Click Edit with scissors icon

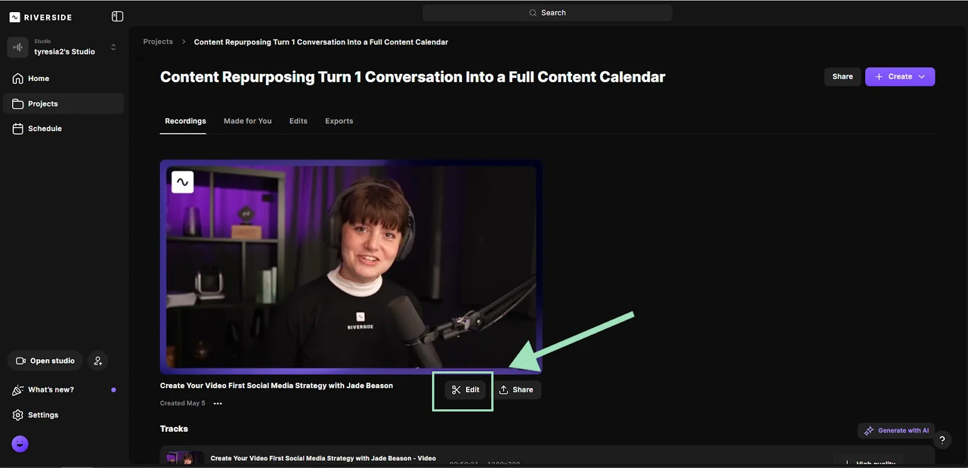point(465,390)
